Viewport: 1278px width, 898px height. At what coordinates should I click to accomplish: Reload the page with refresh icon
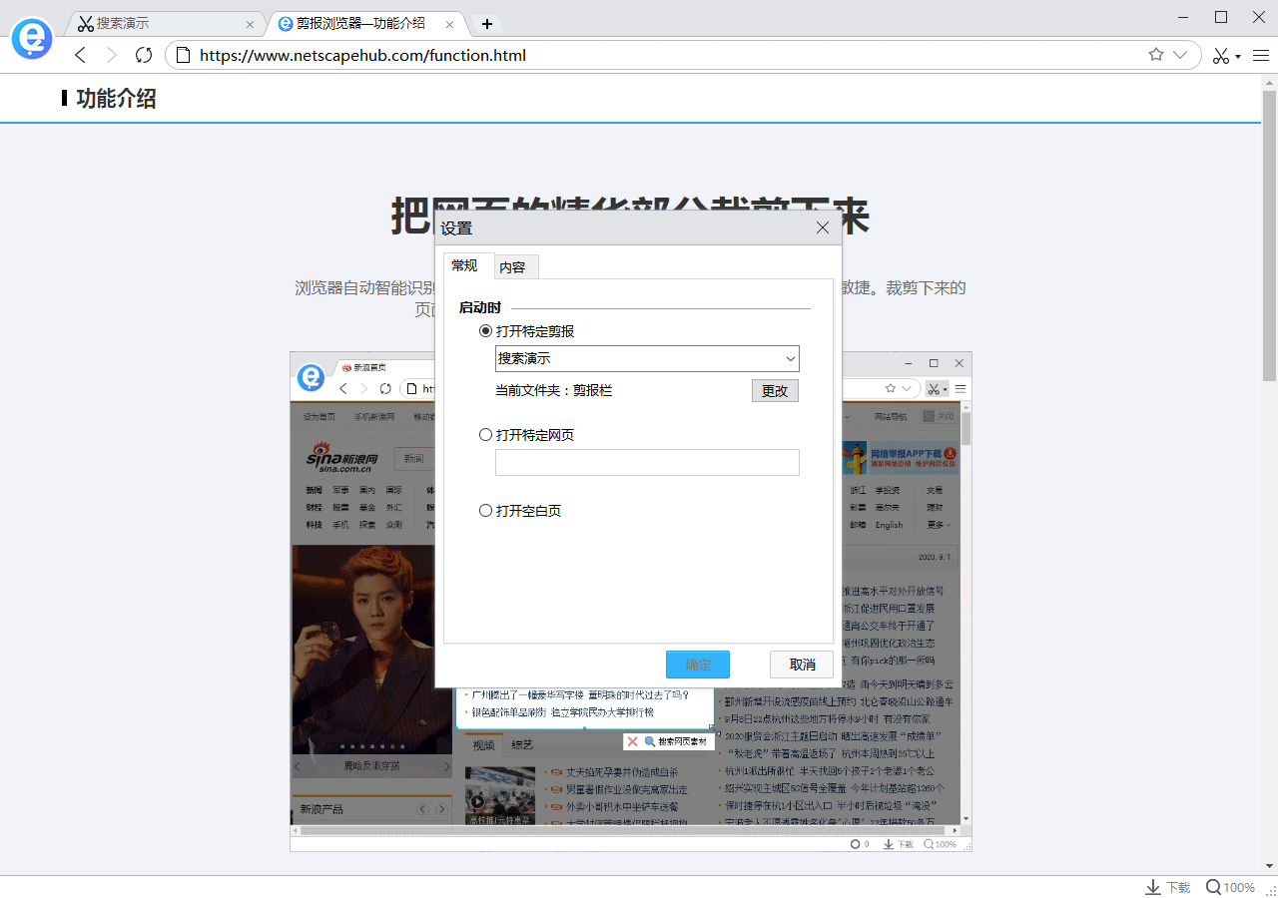pyautogui.click(x=143, y=55)
